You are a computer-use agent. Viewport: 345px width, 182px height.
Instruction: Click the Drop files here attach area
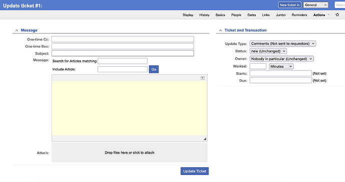click(x=129, y=153)
